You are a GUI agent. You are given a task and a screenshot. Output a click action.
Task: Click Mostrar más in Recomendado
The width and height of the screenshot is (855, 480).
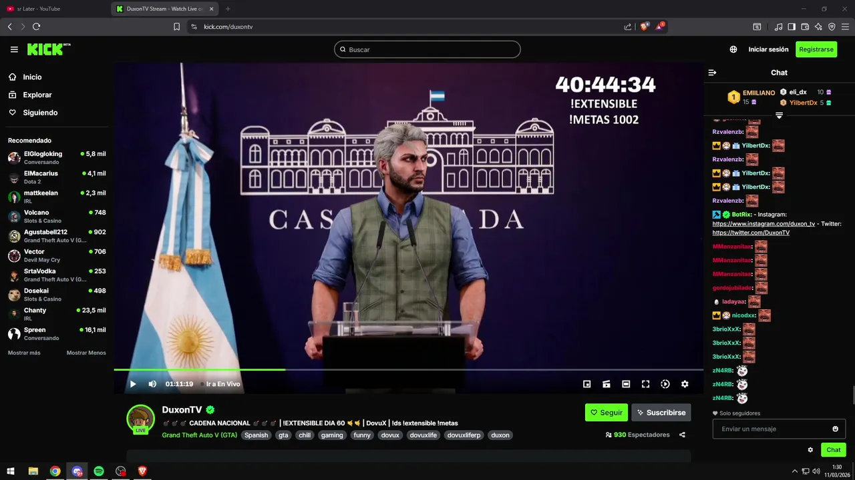tap(24, 353)
